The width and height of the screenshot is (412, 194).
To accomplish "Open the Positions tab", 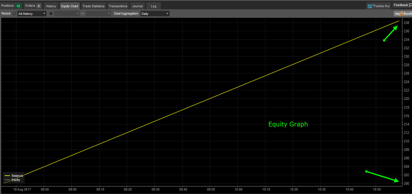I will (x=11, y=6).
